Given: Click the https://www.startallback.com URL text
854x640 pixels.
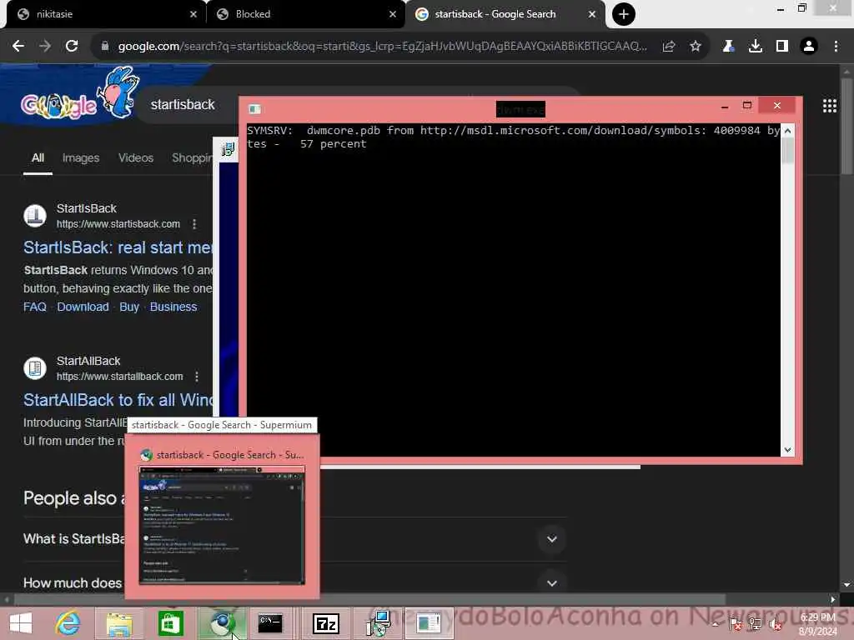Looking at the screenshot, I should [120, 376].
